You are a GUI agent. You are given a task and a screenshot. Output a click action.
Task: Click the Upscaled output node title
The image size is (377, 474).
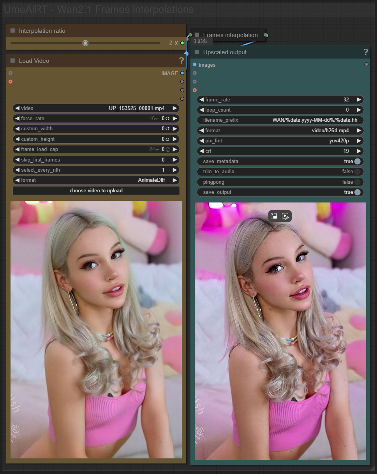pos(225,52)
